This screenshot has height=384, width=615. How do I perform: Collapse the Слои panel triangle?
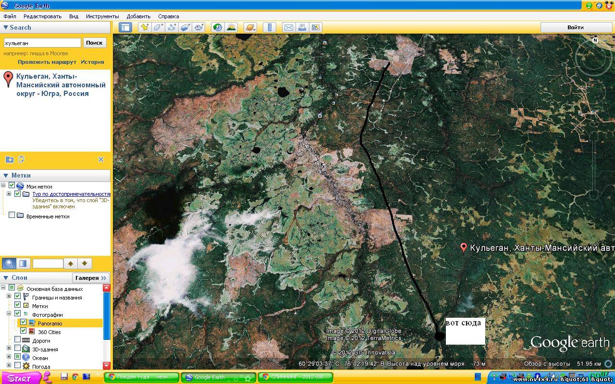[6, 278]
